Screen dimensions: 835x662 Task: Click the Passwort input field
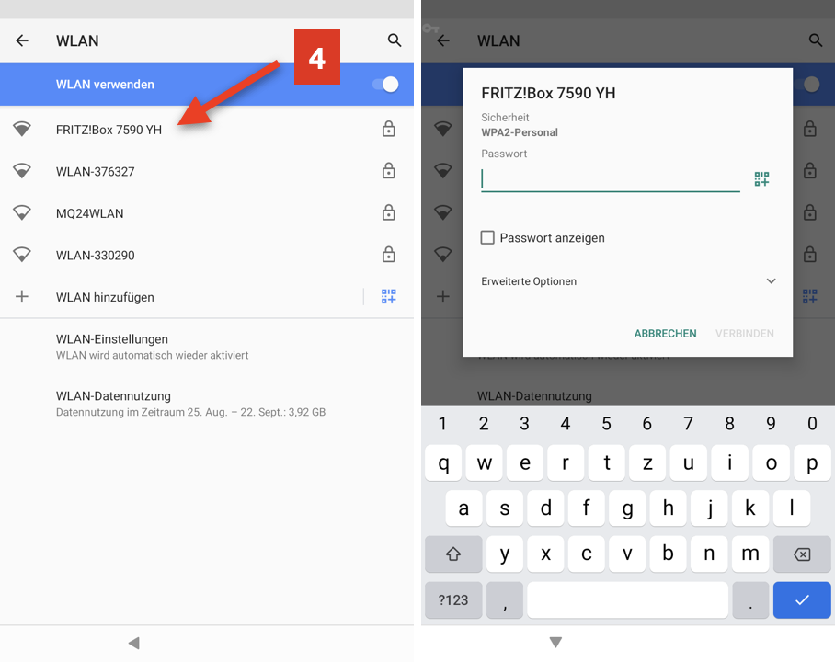click(609, 179)
